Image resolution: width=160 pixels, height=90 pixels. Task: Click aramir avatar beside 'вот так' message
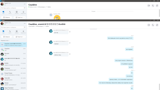51,31
